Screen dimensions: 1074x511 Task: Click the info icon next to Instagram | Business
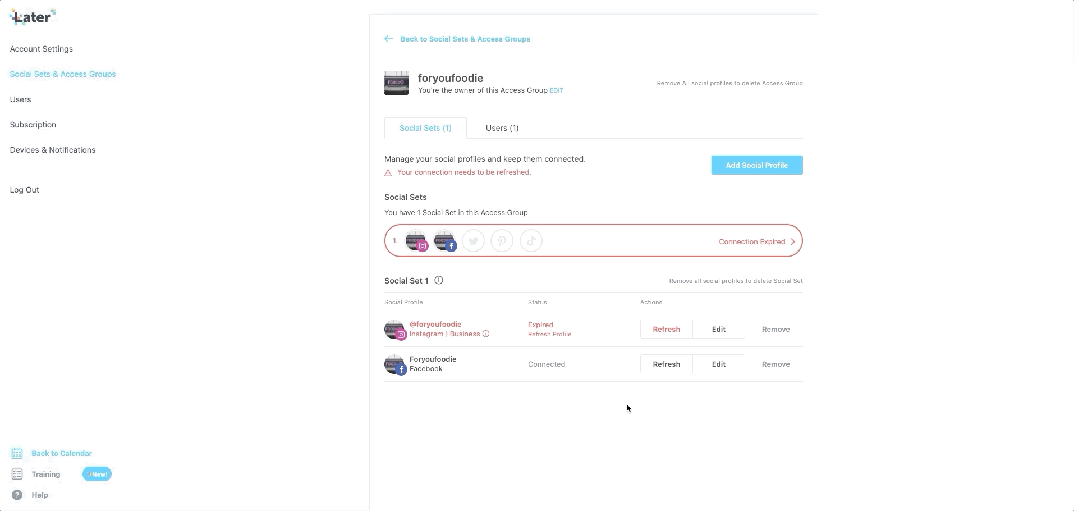coord(486,334)
